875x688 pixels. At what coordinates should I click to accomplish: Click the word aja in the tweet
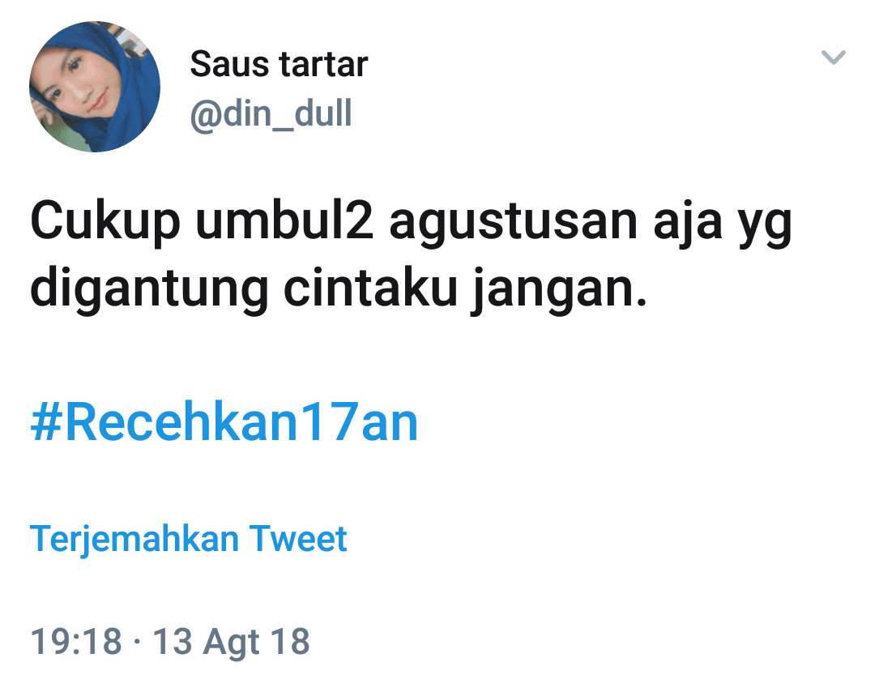[x=688, y=224]
